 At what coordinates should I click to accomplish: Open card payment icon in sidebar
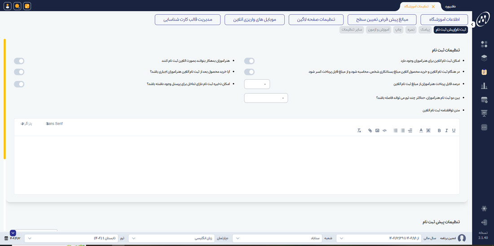click(x=484, y=100)
